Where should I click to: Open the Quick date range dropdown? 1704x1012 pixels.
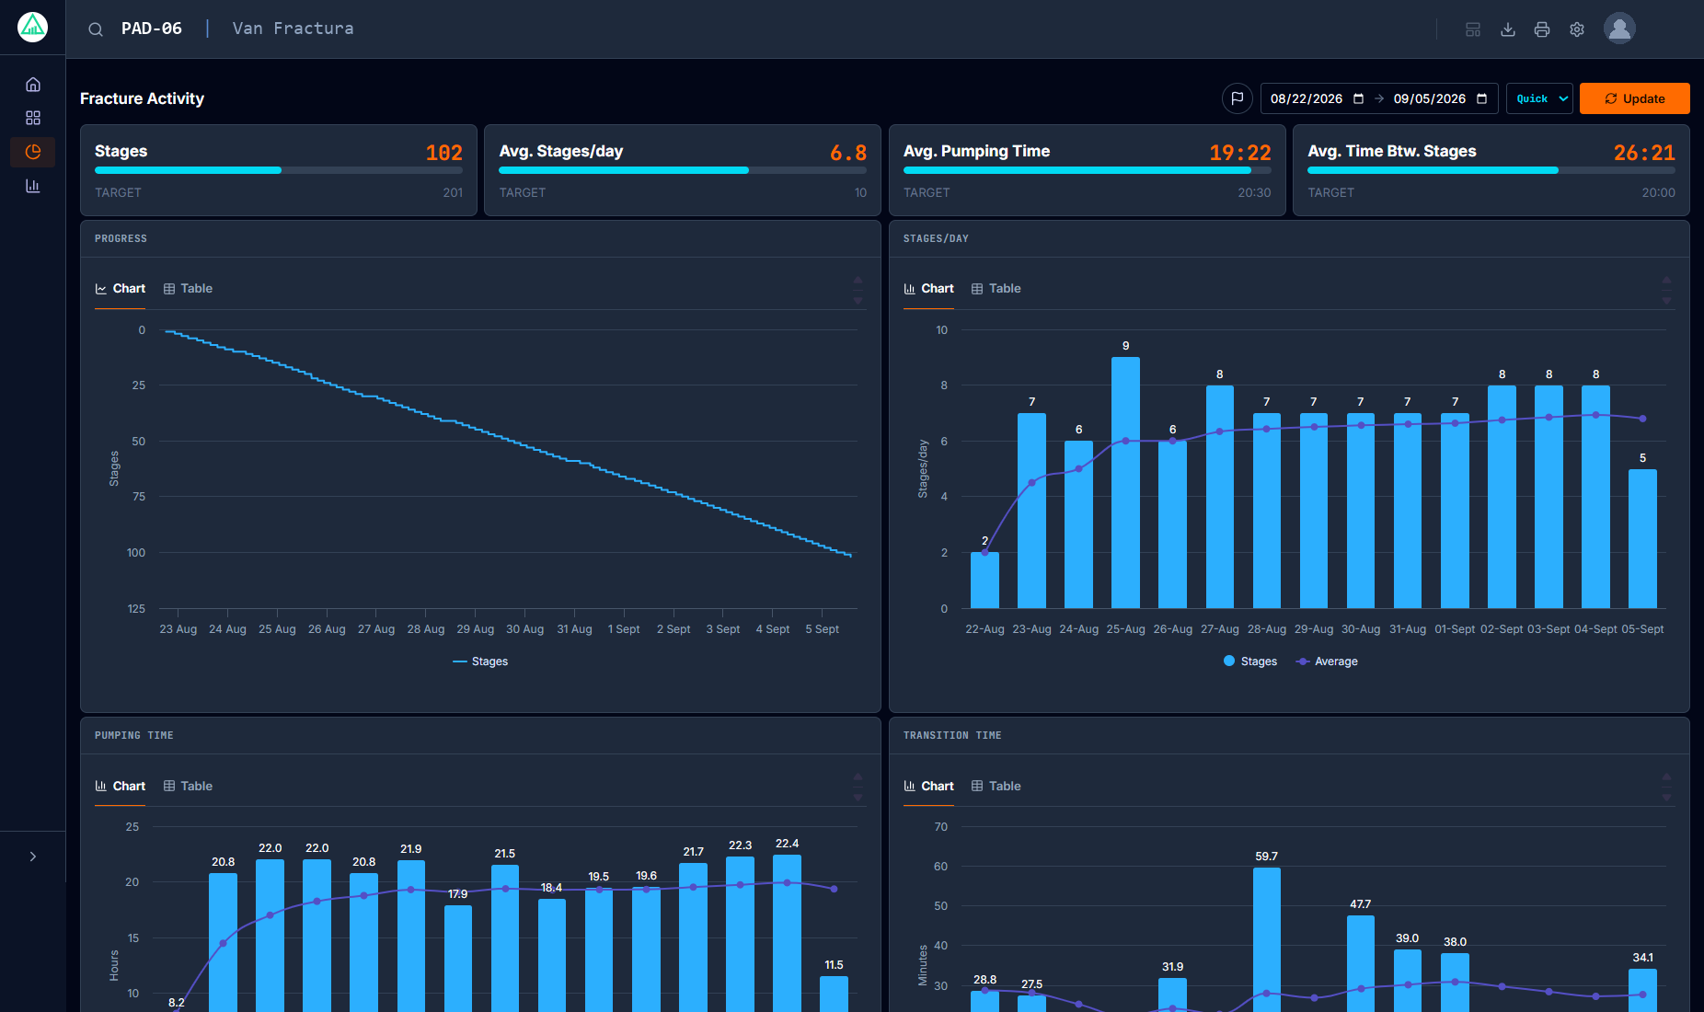click(x=1539, y=98)
